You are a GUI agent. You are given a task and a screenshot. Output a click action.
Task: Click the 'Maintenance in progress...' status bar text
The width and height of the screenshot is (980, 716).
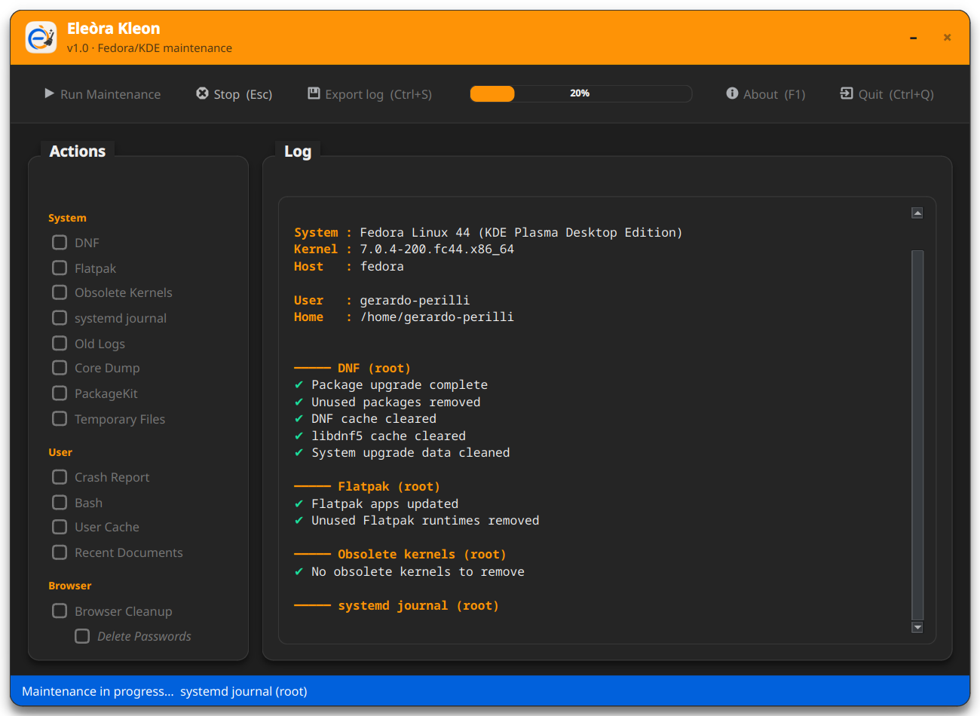164,691
